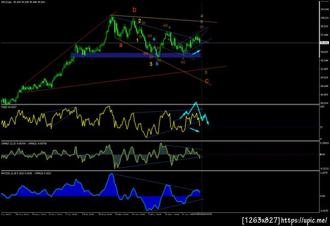Click the yellow wave label "1"
This screenshot has height=226, width=330.
tap(137, 40)
